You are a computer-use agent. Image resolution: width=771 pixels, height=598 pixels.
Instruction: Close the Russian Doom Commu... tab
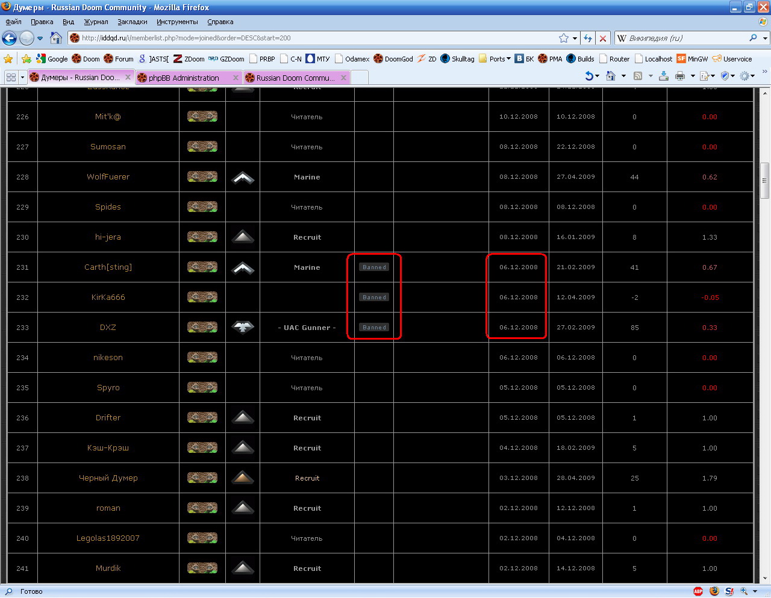[x=343, y=78]
